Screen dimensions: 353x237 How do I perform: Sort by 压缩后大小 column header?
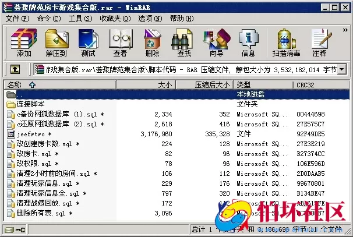204,85
